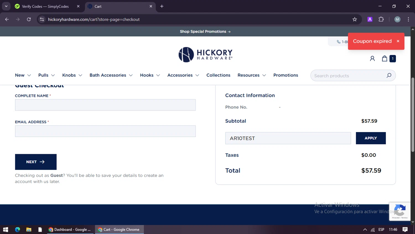Open the Windows Start menu
Screen dimensions: 415x234
[6, 230]
